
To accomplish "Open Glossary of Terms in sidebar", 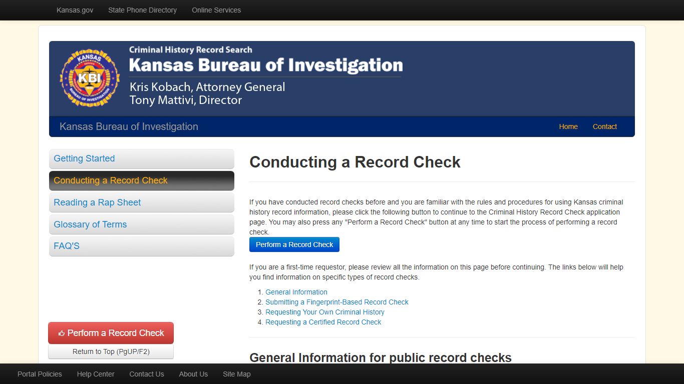I will click(x=142, y=224).
